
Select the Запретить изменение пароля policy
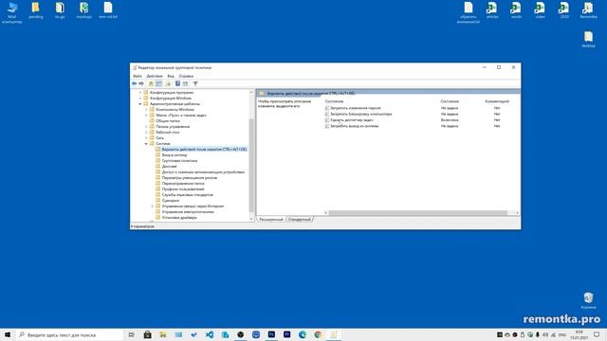[356, 108]
